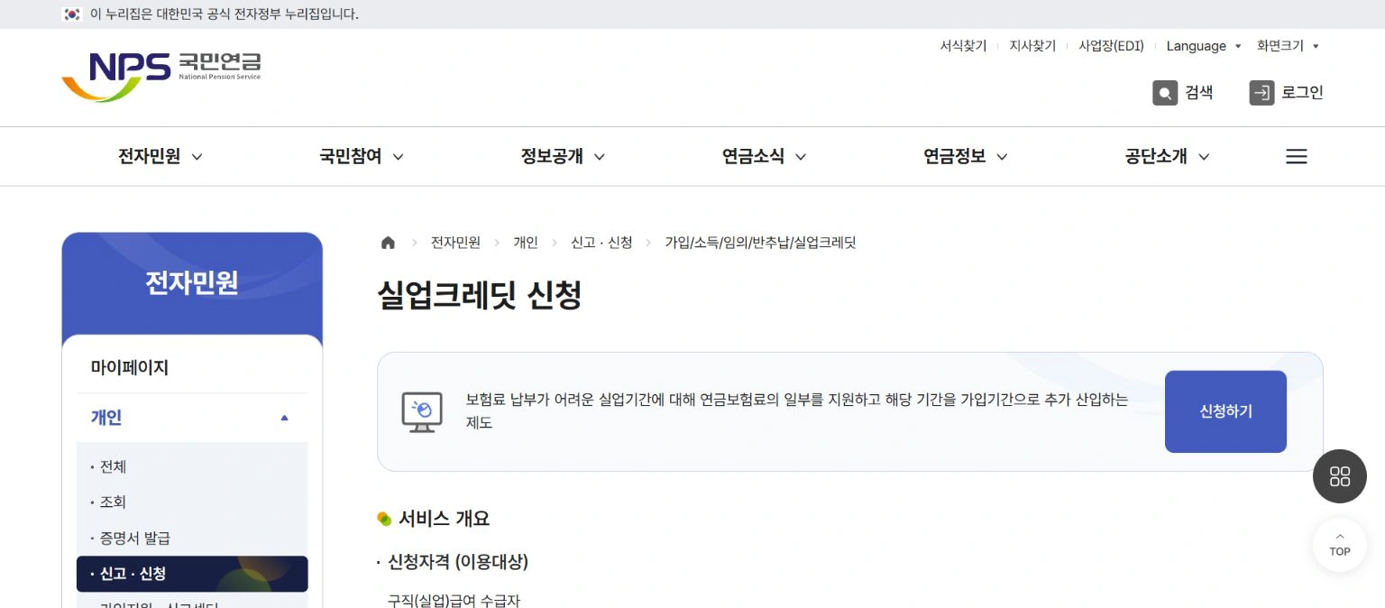Click the 실업크레딧 신청 page title
Viewport: 1385px width, 608px height.
[x=479, y=296]
